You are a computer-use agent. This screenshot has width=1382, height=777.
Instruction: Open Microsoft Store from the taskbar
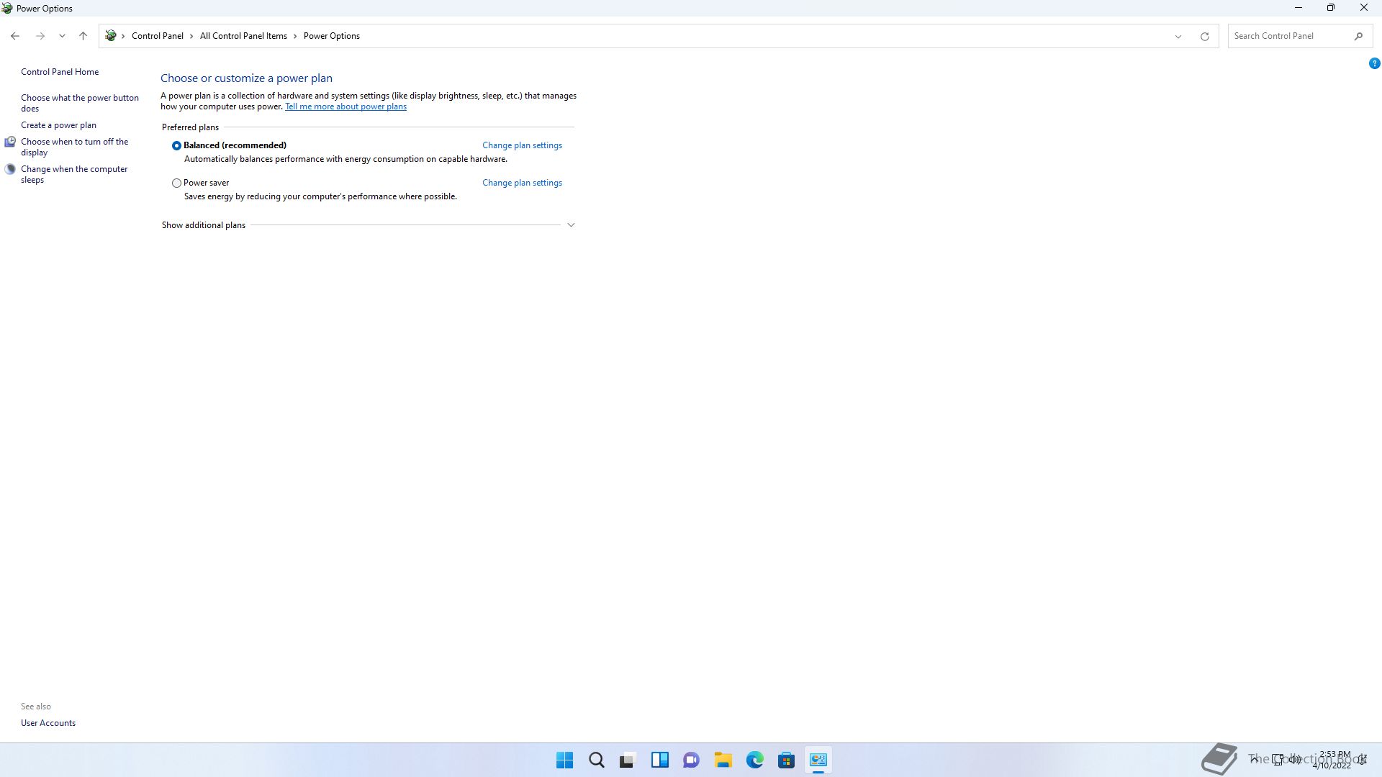tap(786, 760)
